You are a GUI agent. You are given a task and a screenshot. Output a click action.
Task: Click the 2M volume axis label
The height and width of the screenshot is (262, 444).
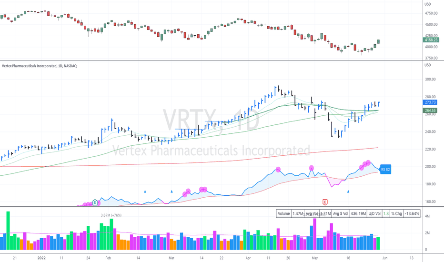427,233
